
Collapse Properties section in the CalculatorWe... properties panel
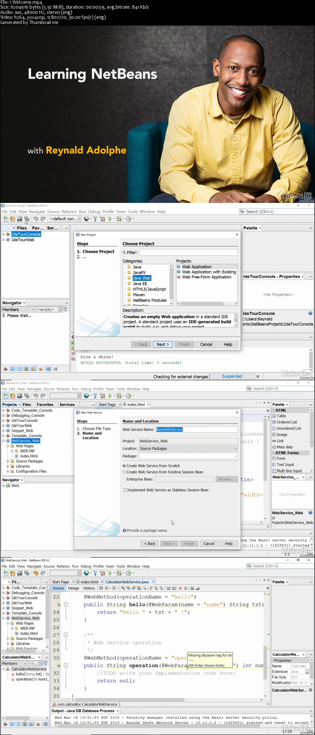tap(273, 660)
